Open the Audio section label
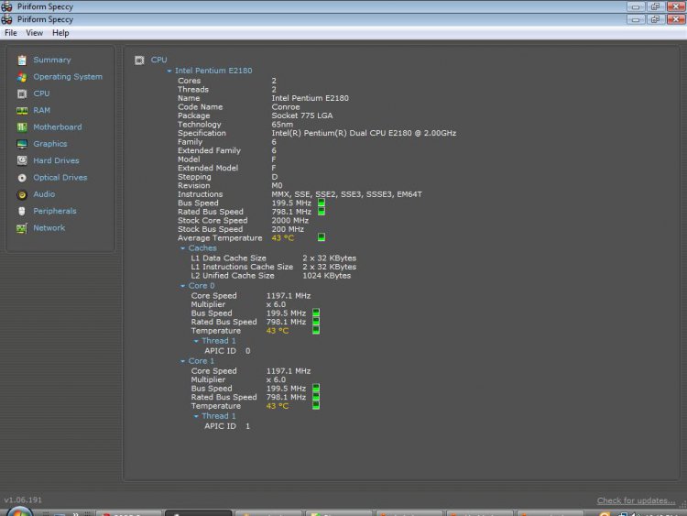Image resolution: width=687 pixels, height=516 pixels. coord(44,194)
